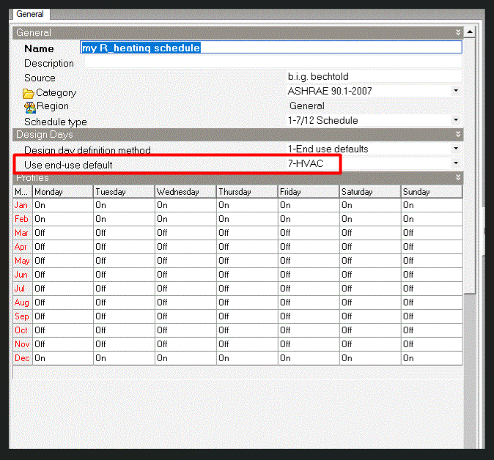Open the Design day definition method dropdown
The image size is (494, 460).
click(x=456, y=148)
